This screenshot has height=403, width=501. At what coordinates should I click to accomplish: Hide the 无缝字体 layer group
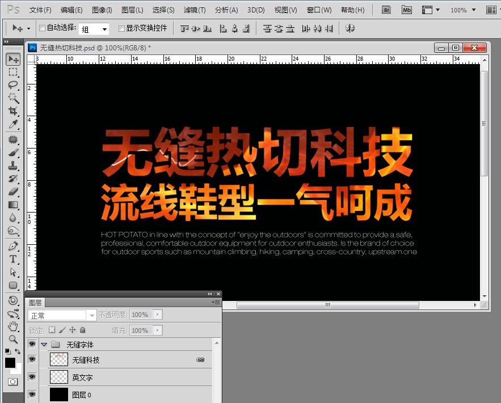coord(32,344)
